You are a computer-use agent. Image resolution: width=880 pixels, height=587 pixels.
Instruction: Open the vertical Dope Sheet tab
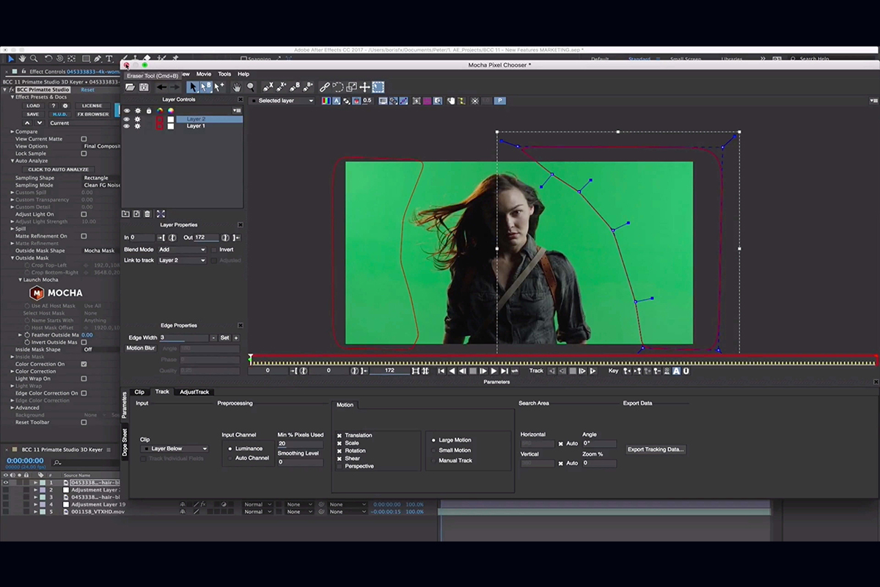[x=125, y=442]
